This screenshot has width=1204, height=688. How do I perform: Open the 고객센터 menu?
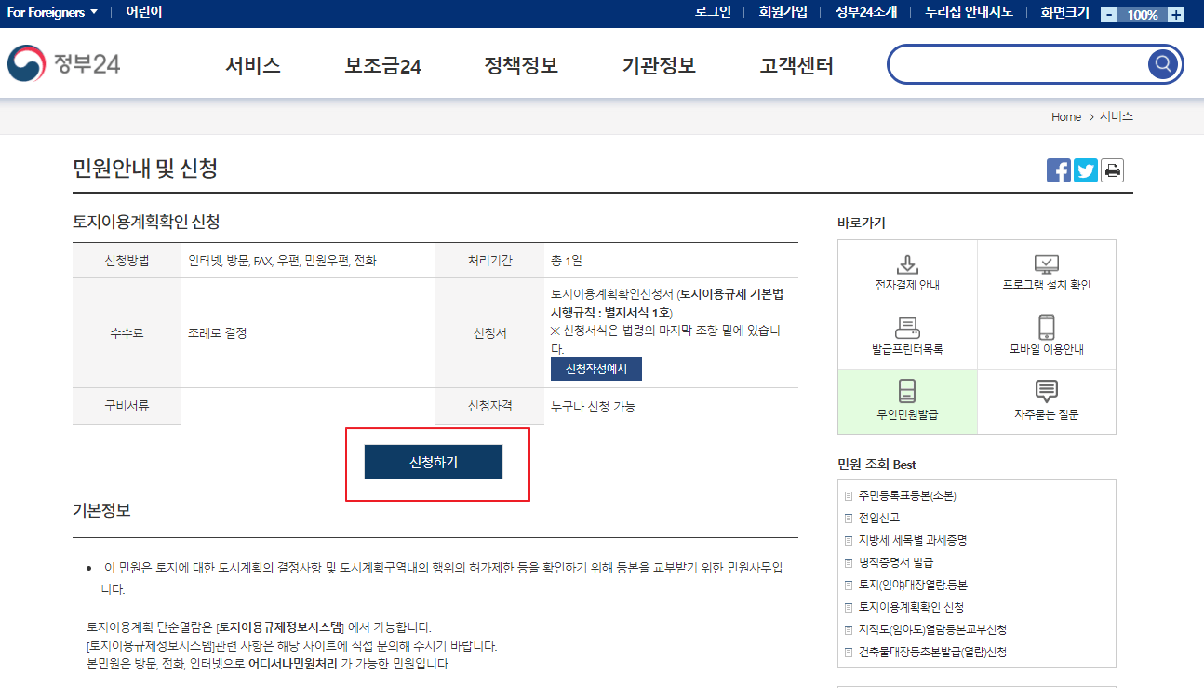point(796,66)
